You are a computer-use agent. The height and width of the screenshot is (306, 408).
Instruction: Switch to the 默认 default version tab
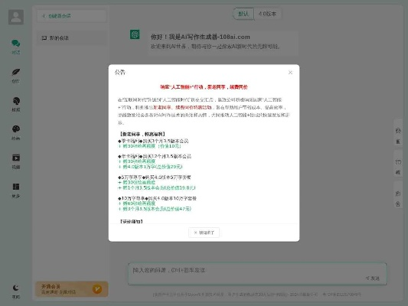click(x=243, y=14)
